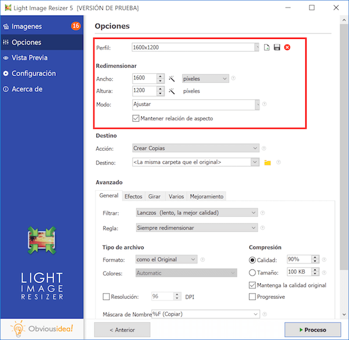Increase Calidad percentage with up arrow
349x340 pixels.
point(315,258)
